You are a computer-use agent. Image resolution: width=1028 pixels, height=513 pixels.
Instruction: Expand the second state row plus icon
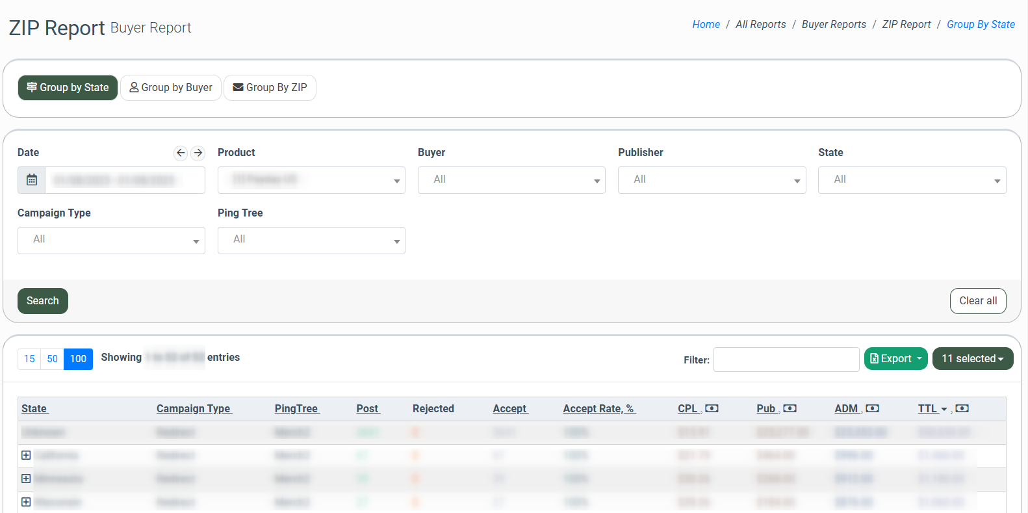(x=26, y=479)
